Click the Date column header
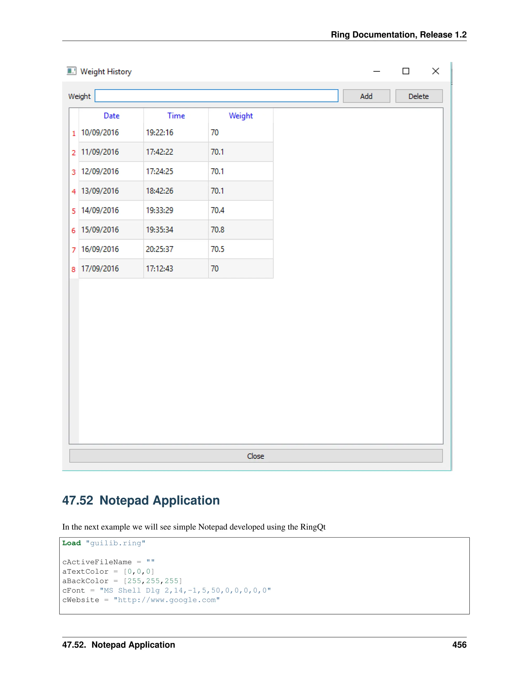529x684 pixels. click(111, 116)
